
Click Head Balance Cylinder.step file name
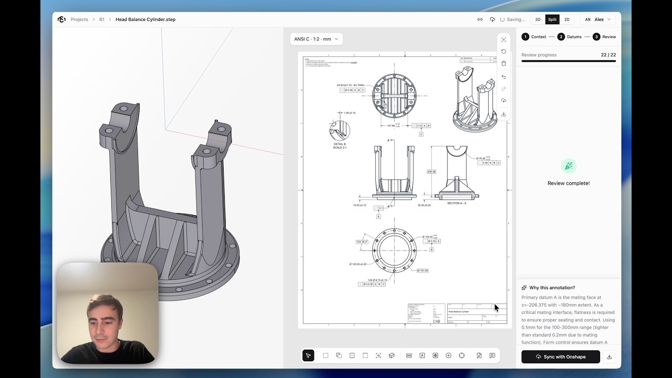[x=145, y=19]
